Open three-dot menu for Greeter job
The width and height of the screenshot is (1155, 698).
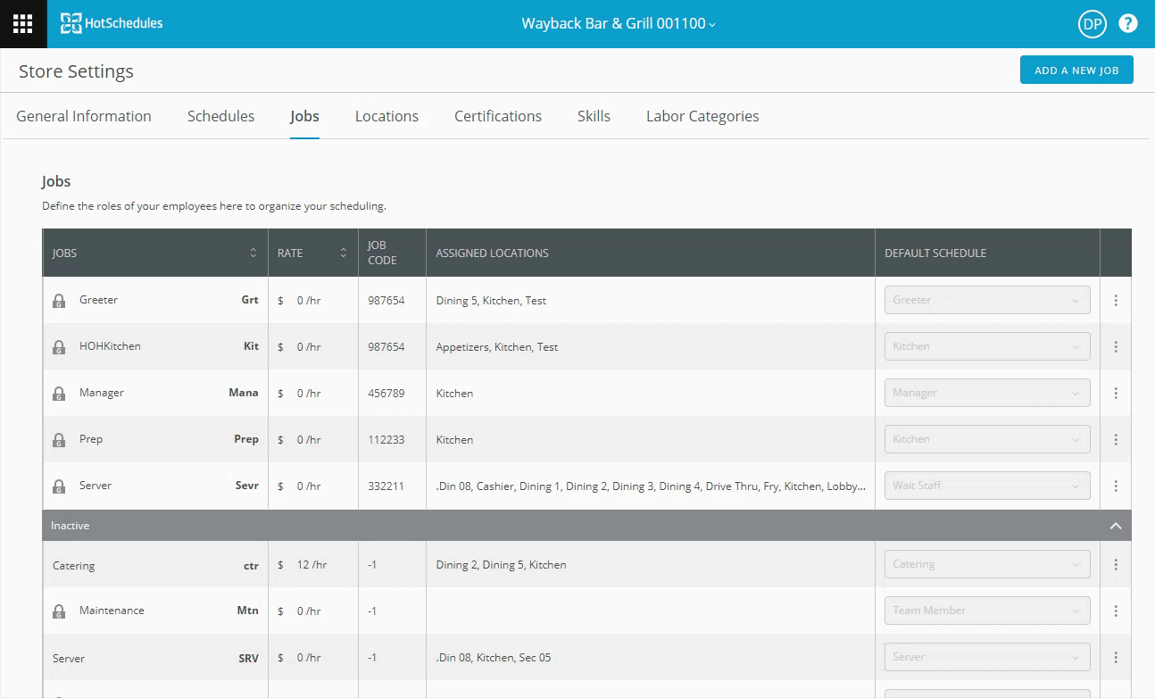(1116, 301)
